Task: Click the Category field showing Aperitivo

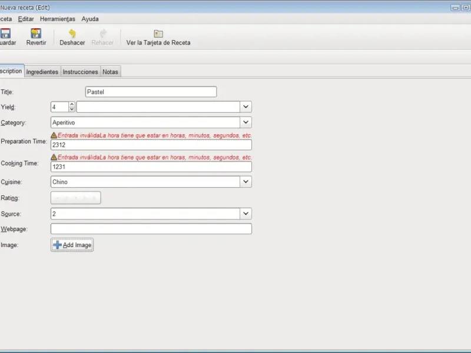Action: [145, 122]
